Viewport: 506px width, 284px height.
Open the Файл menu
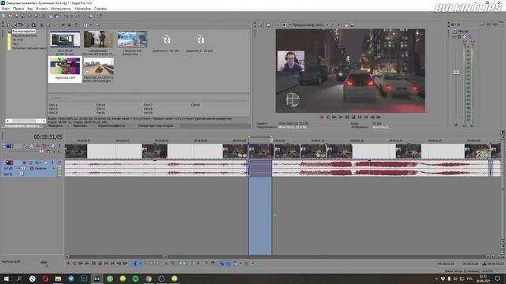pos(6,9)
